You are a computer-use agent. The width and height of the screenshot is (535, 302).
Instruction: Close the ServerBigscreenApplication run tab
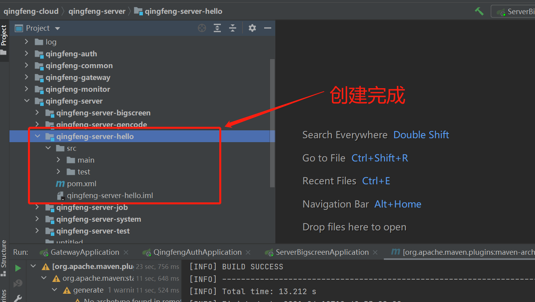[x=375, y=252]
